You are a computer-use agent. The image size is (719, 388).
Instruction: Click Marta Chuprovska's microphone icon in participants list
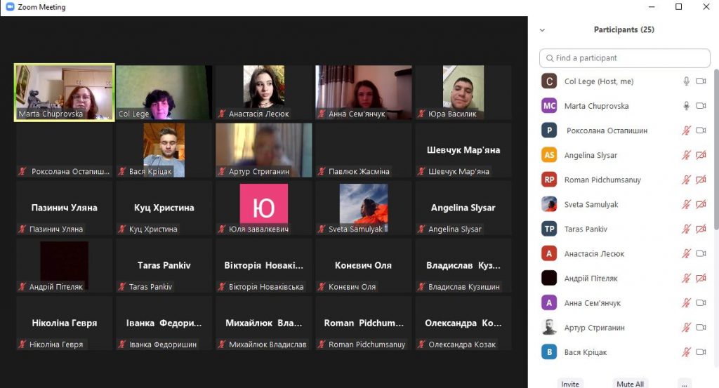686,106
